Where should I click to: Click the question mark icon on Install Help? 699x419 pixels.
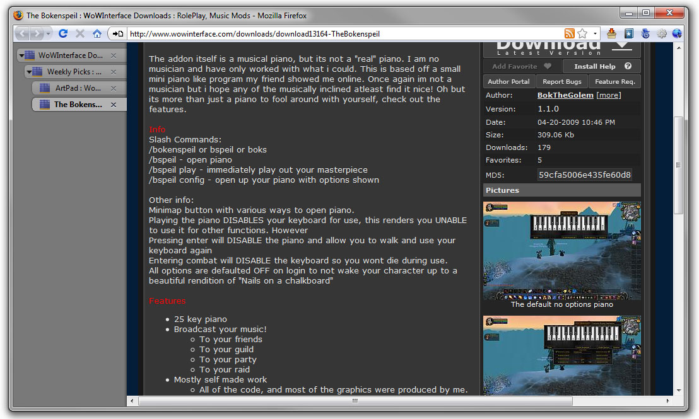coord(628,66)
